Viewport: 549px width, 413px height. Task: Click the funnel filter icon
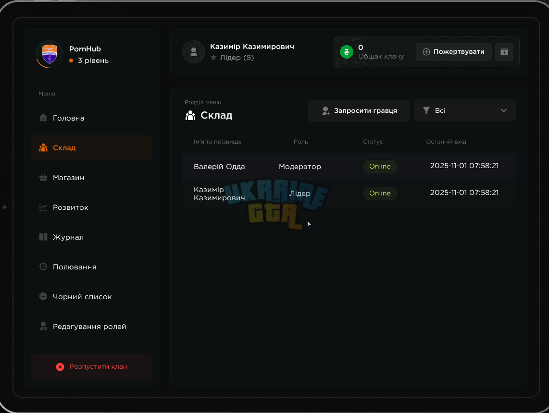[426, 110]
